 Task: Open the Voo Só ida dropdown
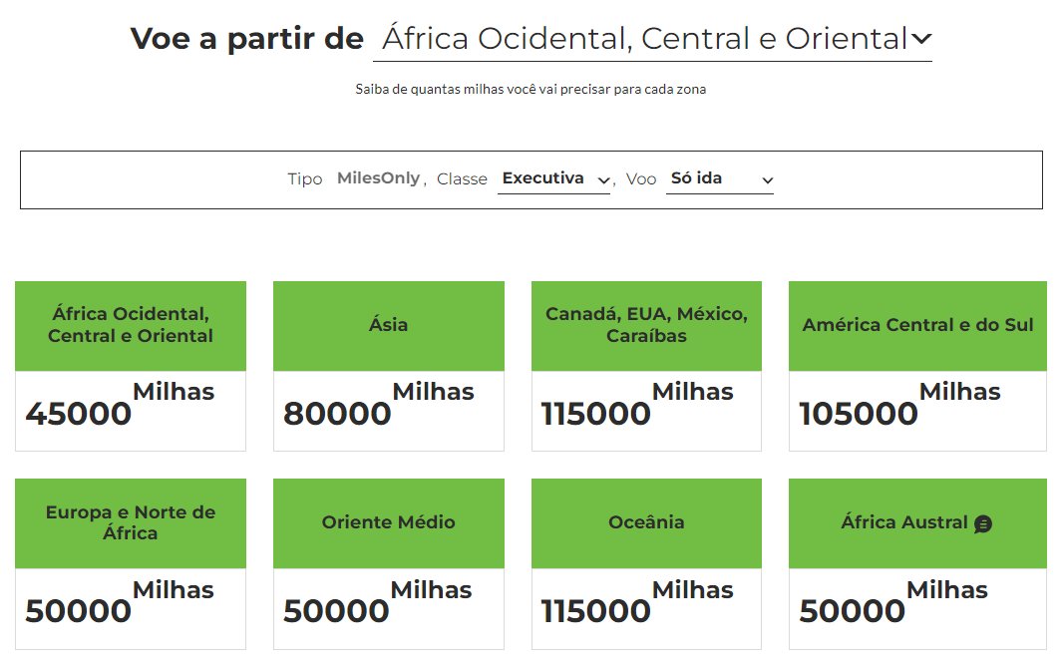720,179
